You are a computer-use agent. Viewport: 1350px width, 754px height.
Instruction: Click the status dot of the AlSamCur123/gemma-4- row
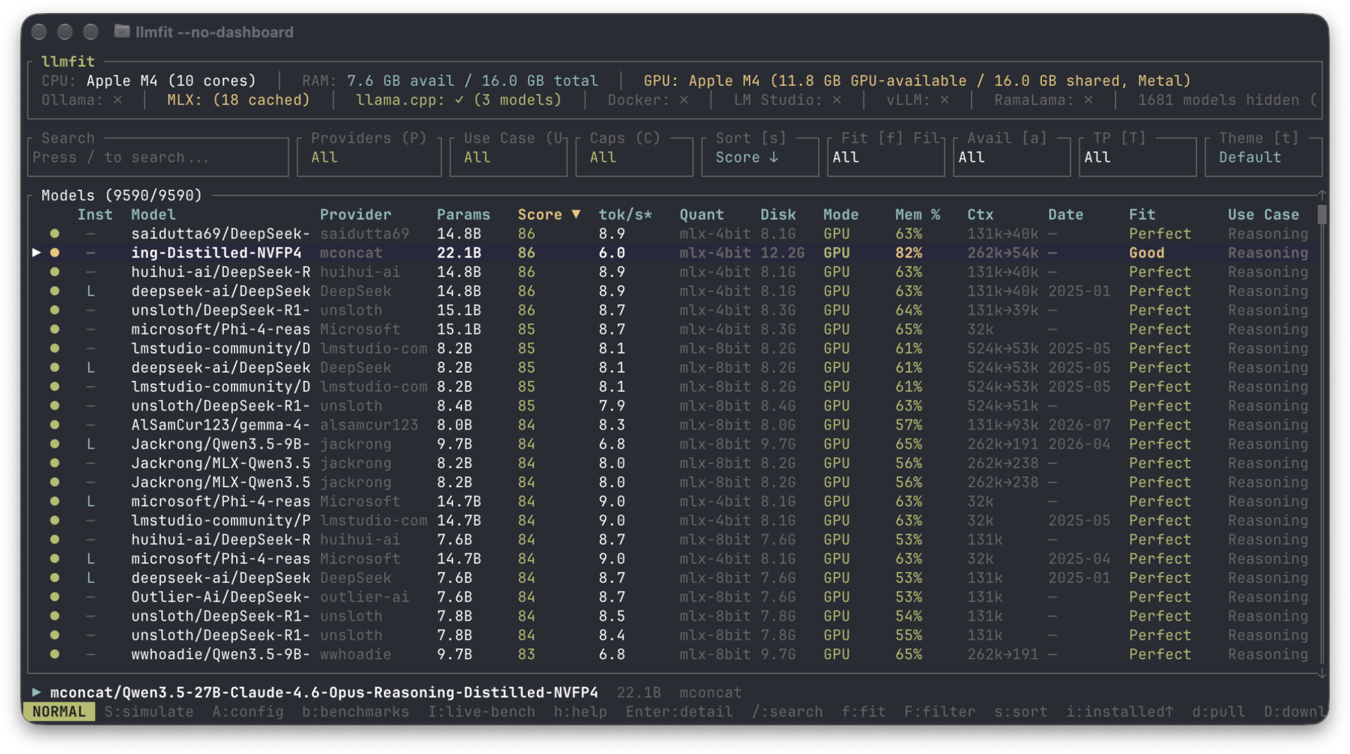pyautogui.click(x=55, y=425)
